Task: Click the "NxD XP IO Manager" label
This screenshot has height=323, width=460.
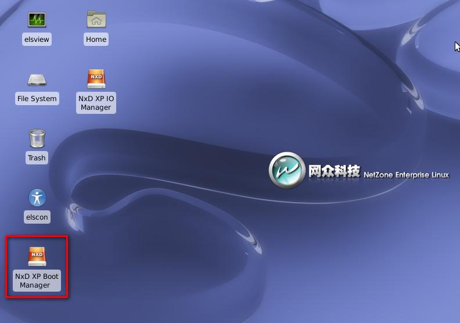Action: 96,103
